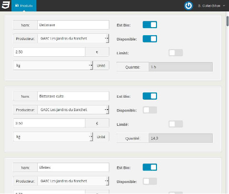Screen dimensions: 229x194
Task: Click the app logo in the top-left corner
Action: click(x=6, y=5)
